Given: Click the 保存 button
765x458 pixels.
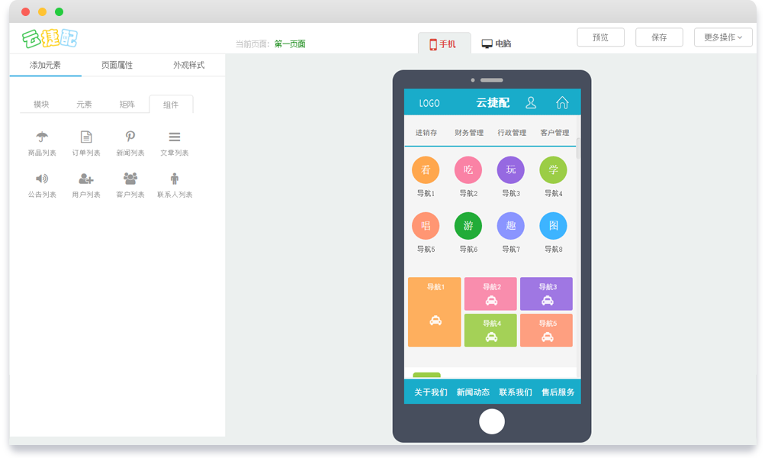Looking at the screenshot, I should point(659,37).
